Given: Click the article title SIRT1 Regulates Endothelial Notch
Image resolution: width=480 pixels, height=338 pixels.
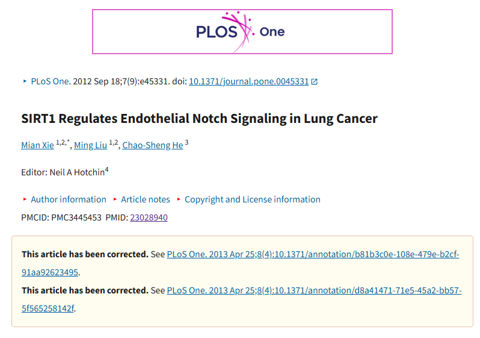Looking at the screenshot, I should tap(199, 119).
